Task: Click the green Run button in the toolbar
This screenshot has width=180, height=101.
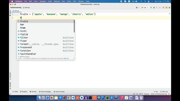Action: 151,8
